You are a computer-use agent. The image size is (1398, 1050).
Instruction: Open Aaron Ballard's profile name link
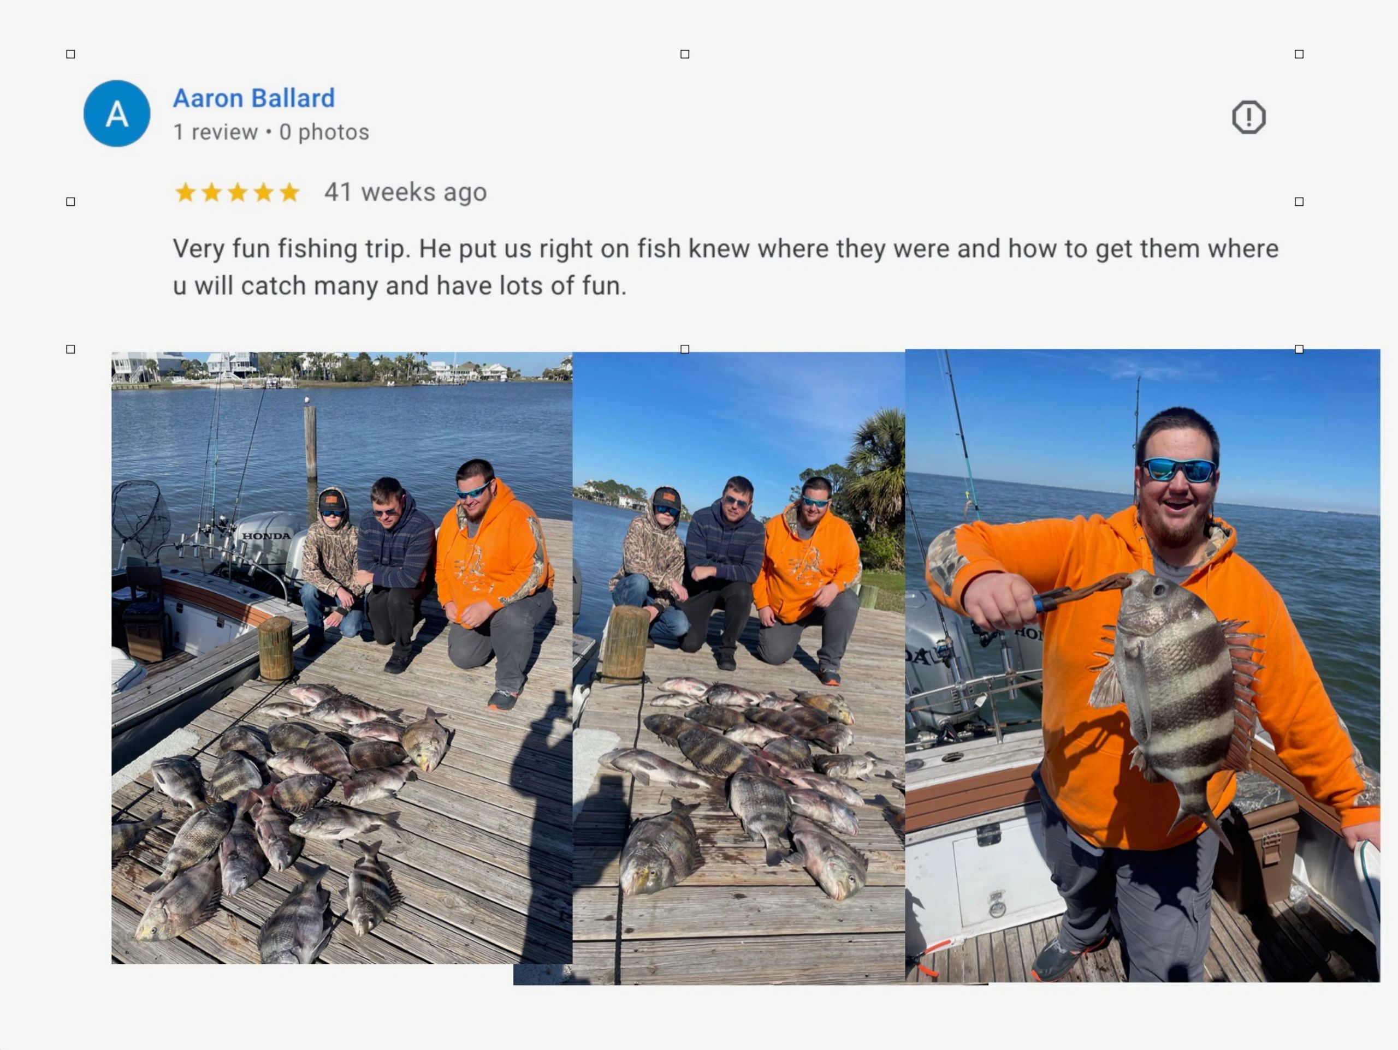pos(254,98)
